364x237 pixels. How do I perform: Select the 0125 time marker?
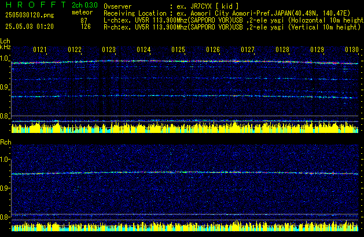[178, 50]
